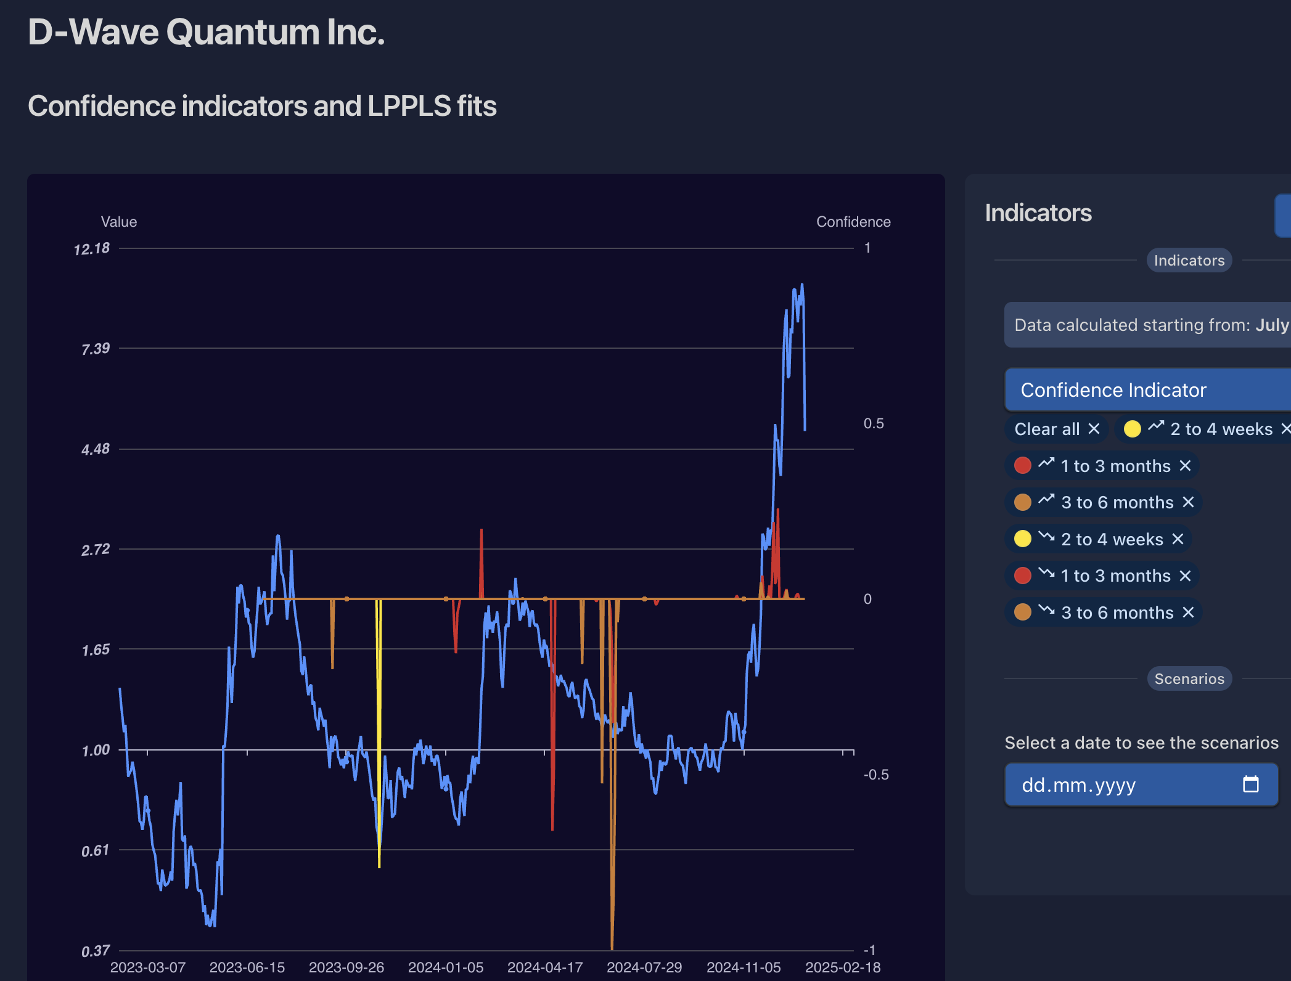Click Confidence indicators and LPPLS fits heading
This screenshot has width=1291, height=981.
point(262,106)
